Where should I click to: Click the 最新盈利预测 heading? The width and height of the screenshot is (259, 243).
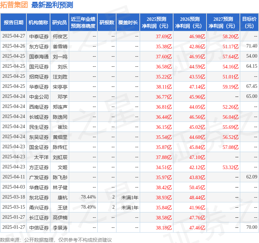[x=52, y=5]
